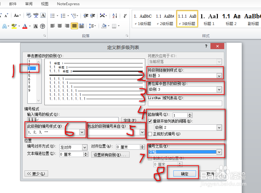
Task: Increase 起始编号 using the stepper
Action: [190, 114]
